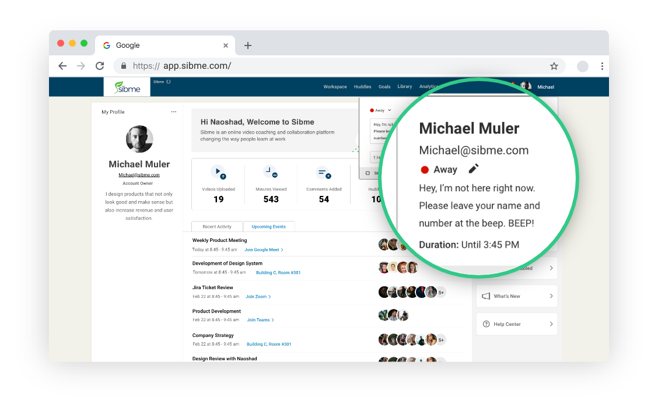Viewport: 658px width, 411px height.
Task: Expand the Help Center chevron
Action: tap(551, 324)
